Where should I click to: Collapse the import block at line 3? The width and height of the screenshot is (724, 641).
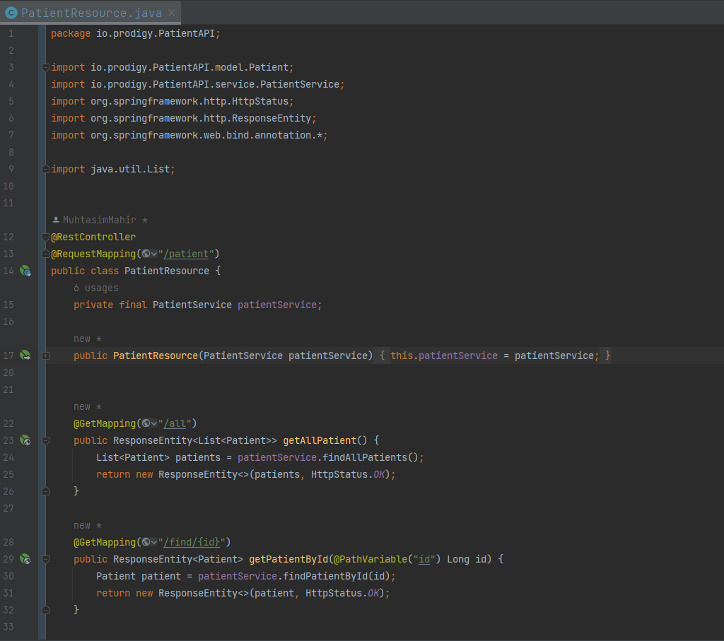tap(45, 67)
